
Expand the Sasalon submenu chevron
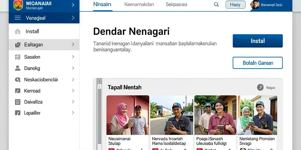tap(73, 57)
